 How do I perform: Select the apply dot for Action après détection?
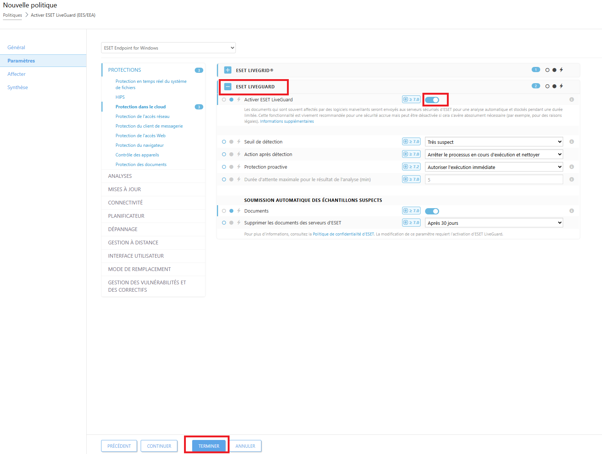click(x=231, y=154)
